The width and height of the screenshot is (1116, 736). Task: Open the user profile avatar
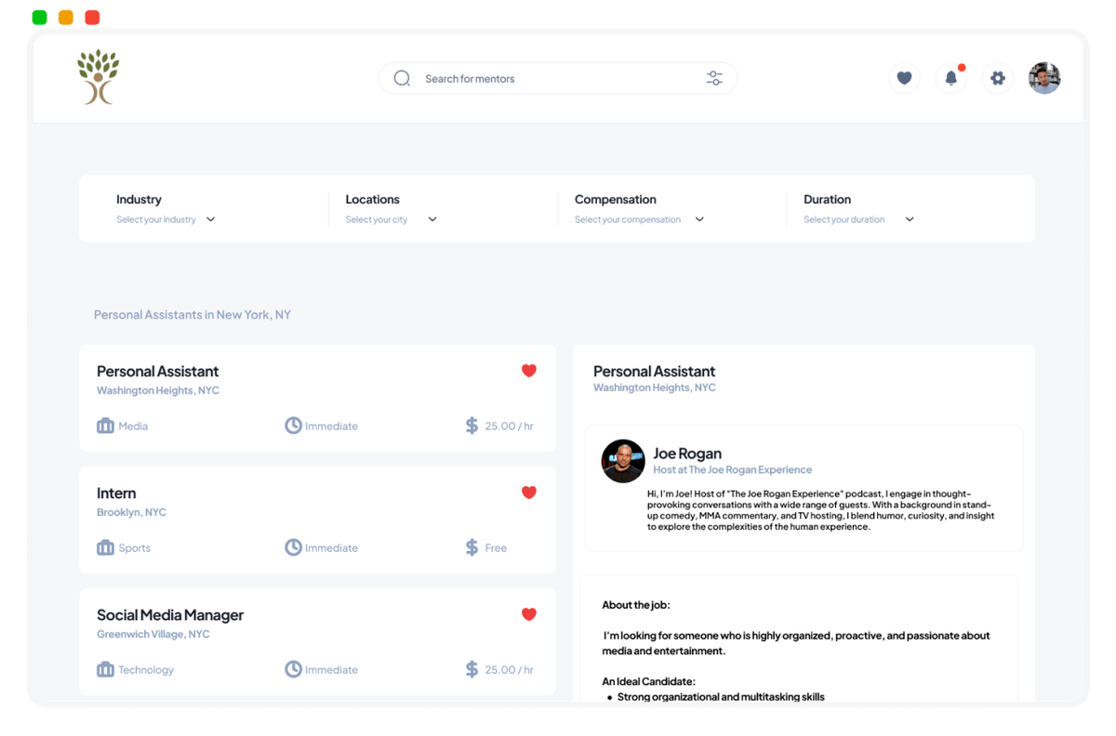coord(1044,78)
